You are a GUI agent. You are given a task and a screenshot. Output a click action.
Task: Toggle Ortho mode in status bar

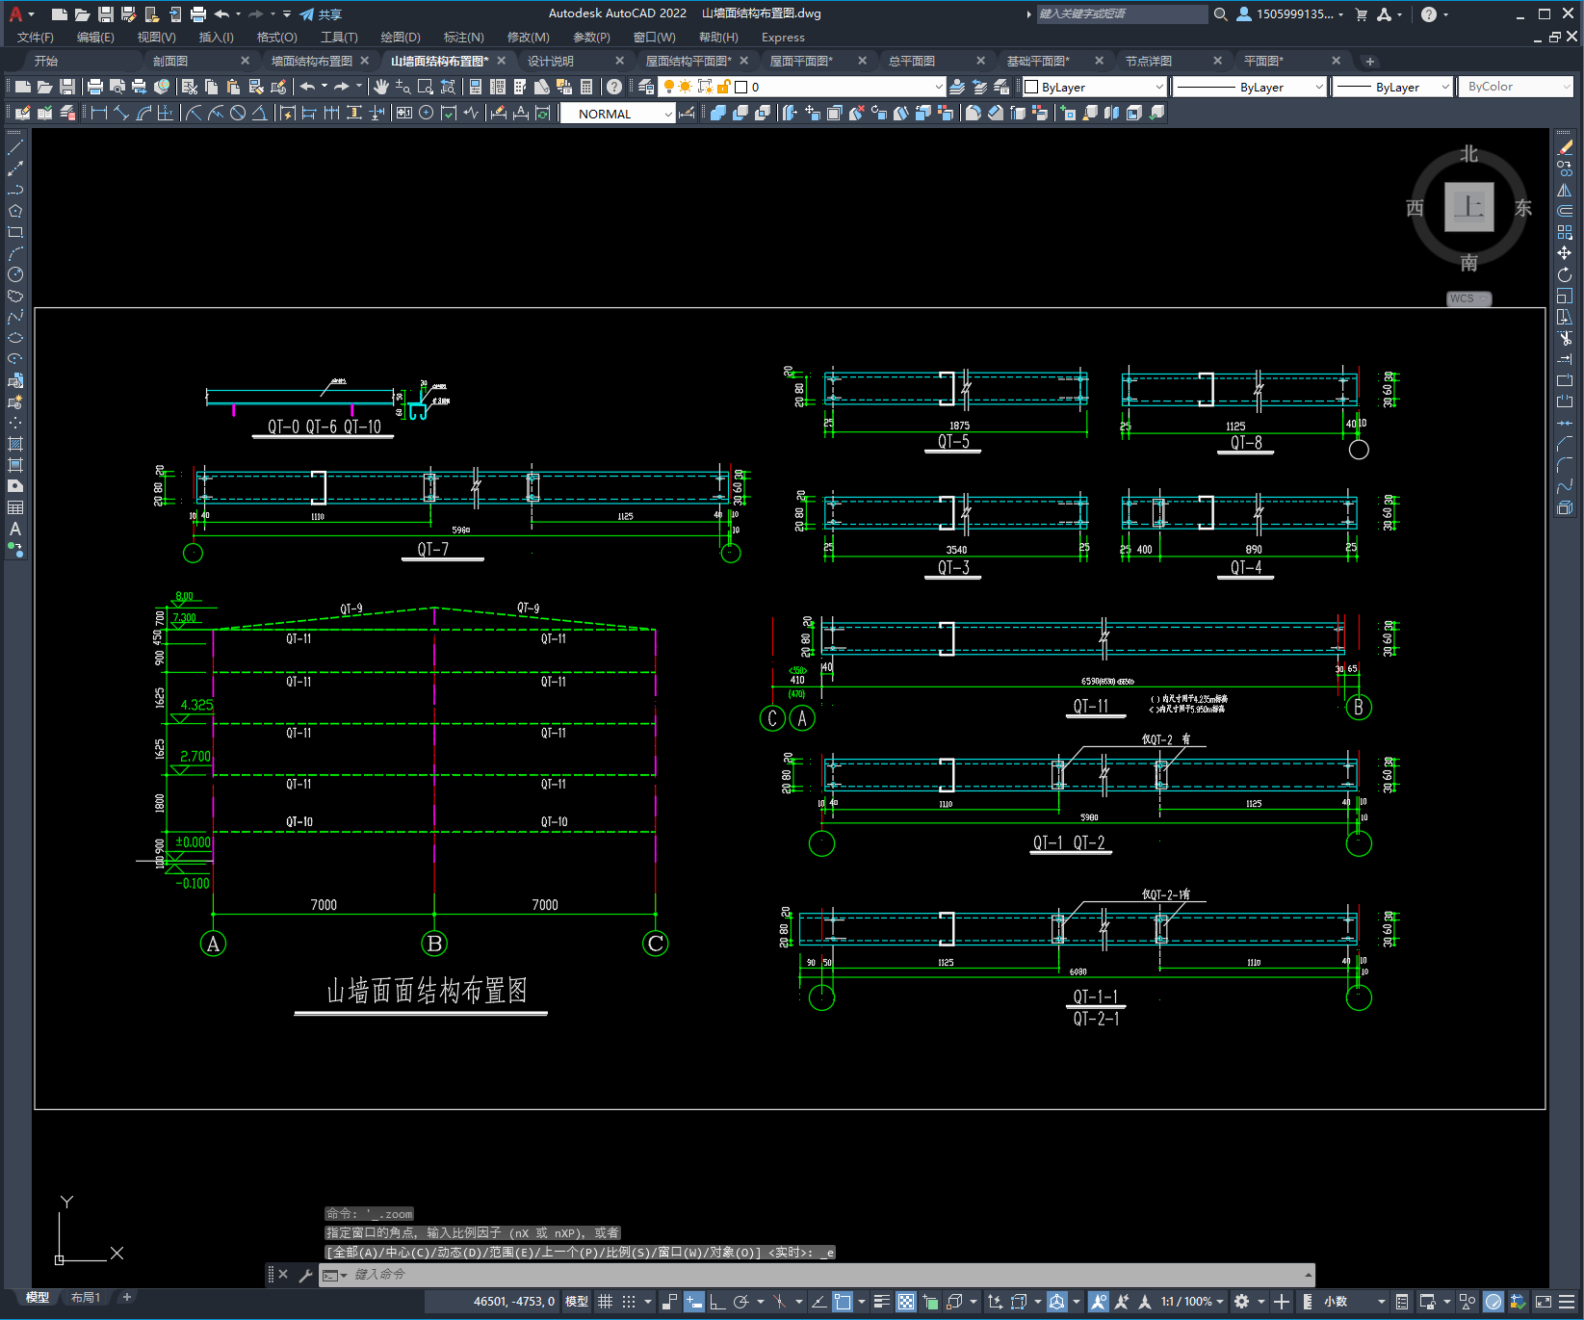pos(717,1302)
